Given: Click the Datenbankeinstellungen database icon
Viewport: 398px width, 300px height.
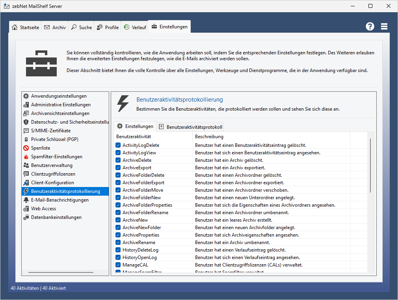Looking at the screenshot, I should click(x=26, y=217).
